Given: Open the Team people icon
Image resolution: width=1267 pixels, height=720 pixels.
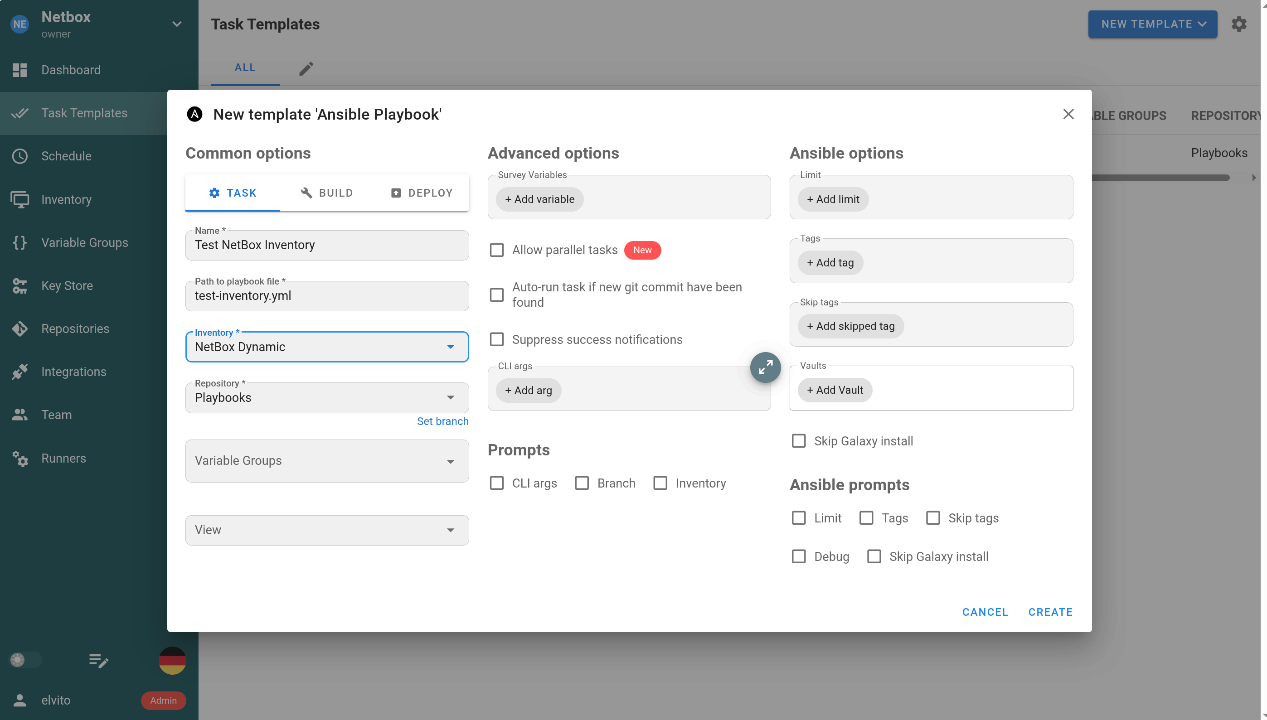Looking at the screenshot, I should (20, 415).
